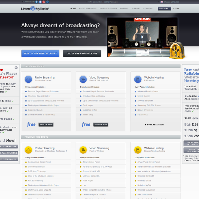199x199 pixels.
Task: Click the yellow headphones Radio Streaming icon
Action: 29,150
